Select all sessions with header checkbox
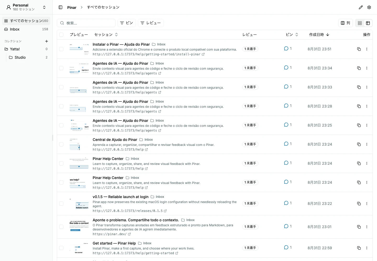The image size is (377, 261). [61, 35]
